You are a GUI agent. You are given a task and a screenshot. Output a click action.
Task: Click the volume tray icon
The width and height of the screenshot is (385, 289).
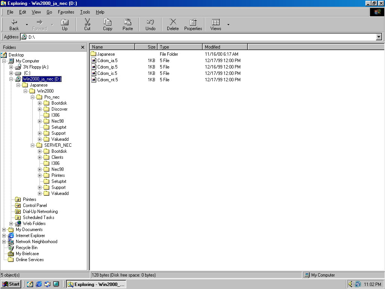click(351, 284)
